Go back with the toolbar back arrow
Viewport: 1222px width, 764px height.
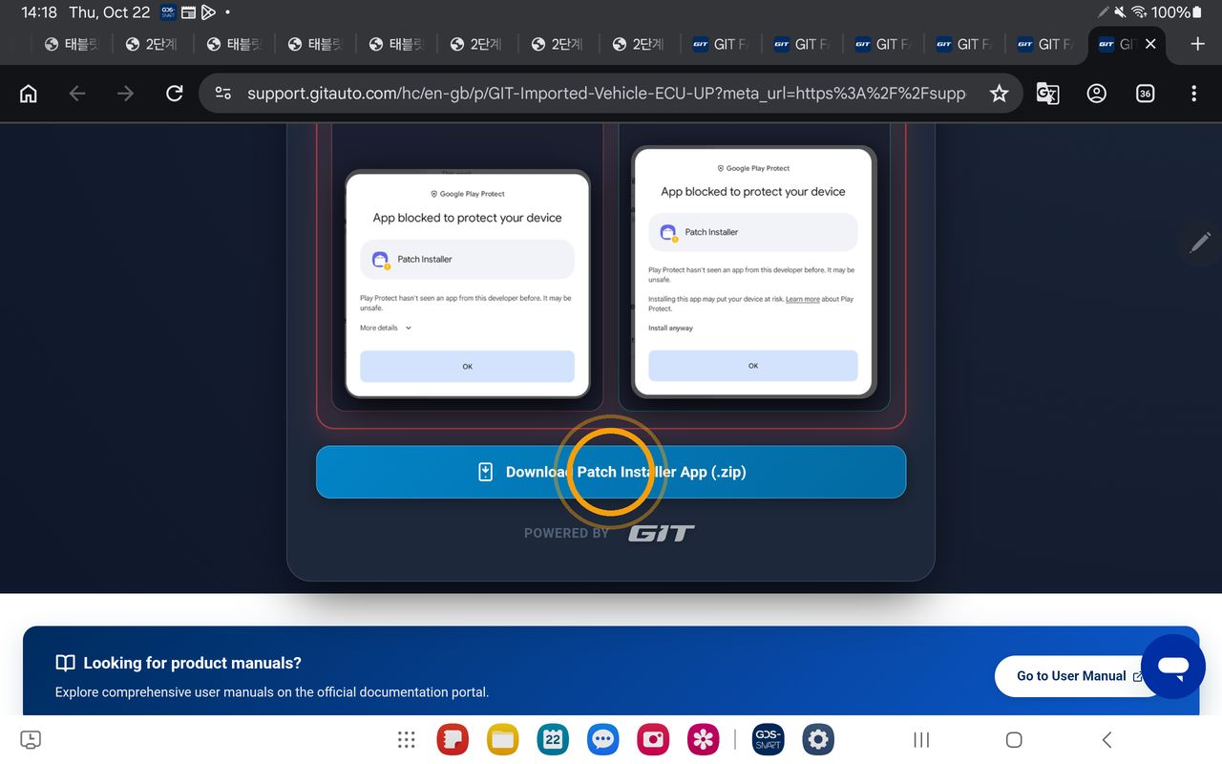pyautogui.click(x=77, y=94)
